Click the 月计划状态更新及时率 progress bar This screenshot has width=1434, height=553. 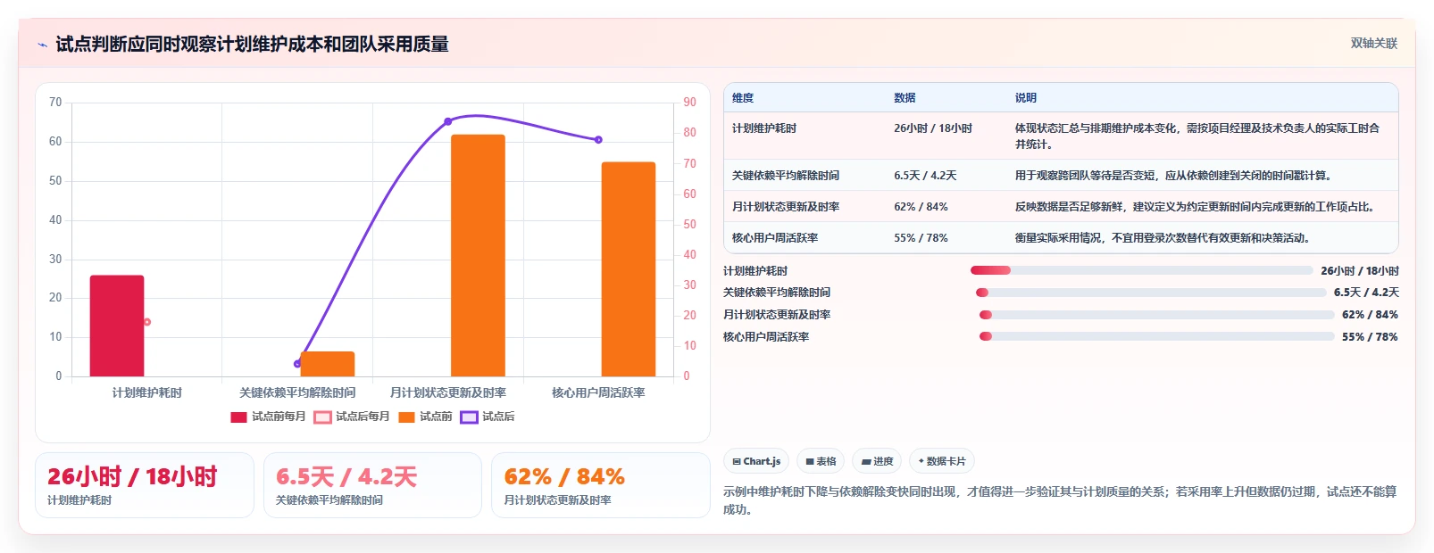tap(1157, 315)
